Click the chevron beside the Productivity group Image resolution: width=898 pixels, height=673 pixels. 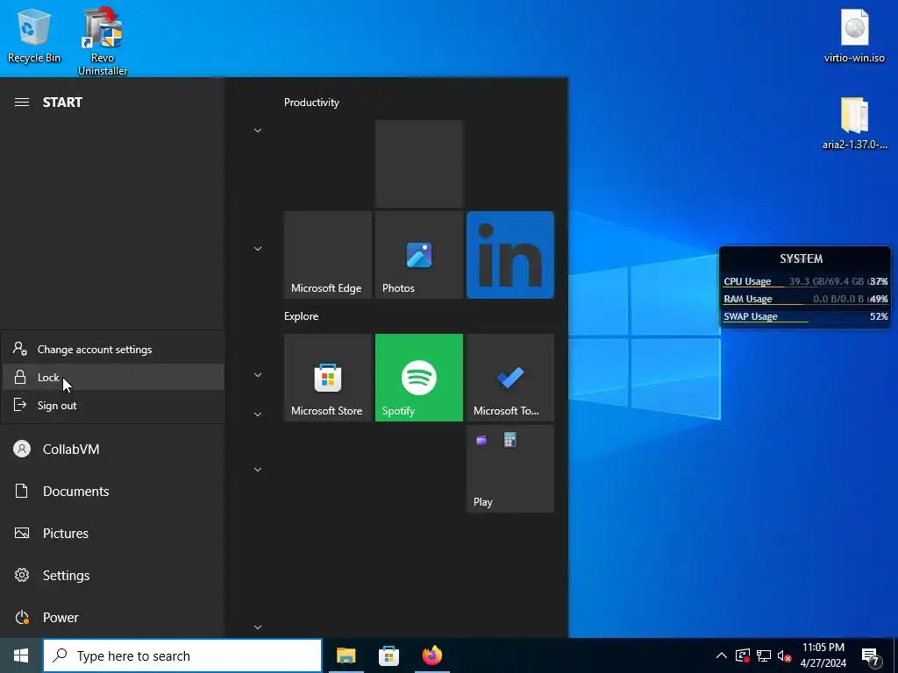point(258,131)
